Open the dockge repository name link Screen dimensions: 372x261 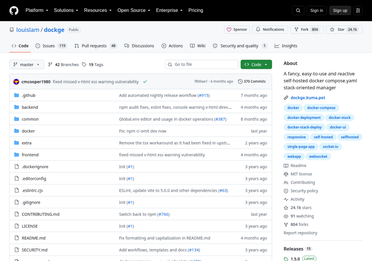54,30
